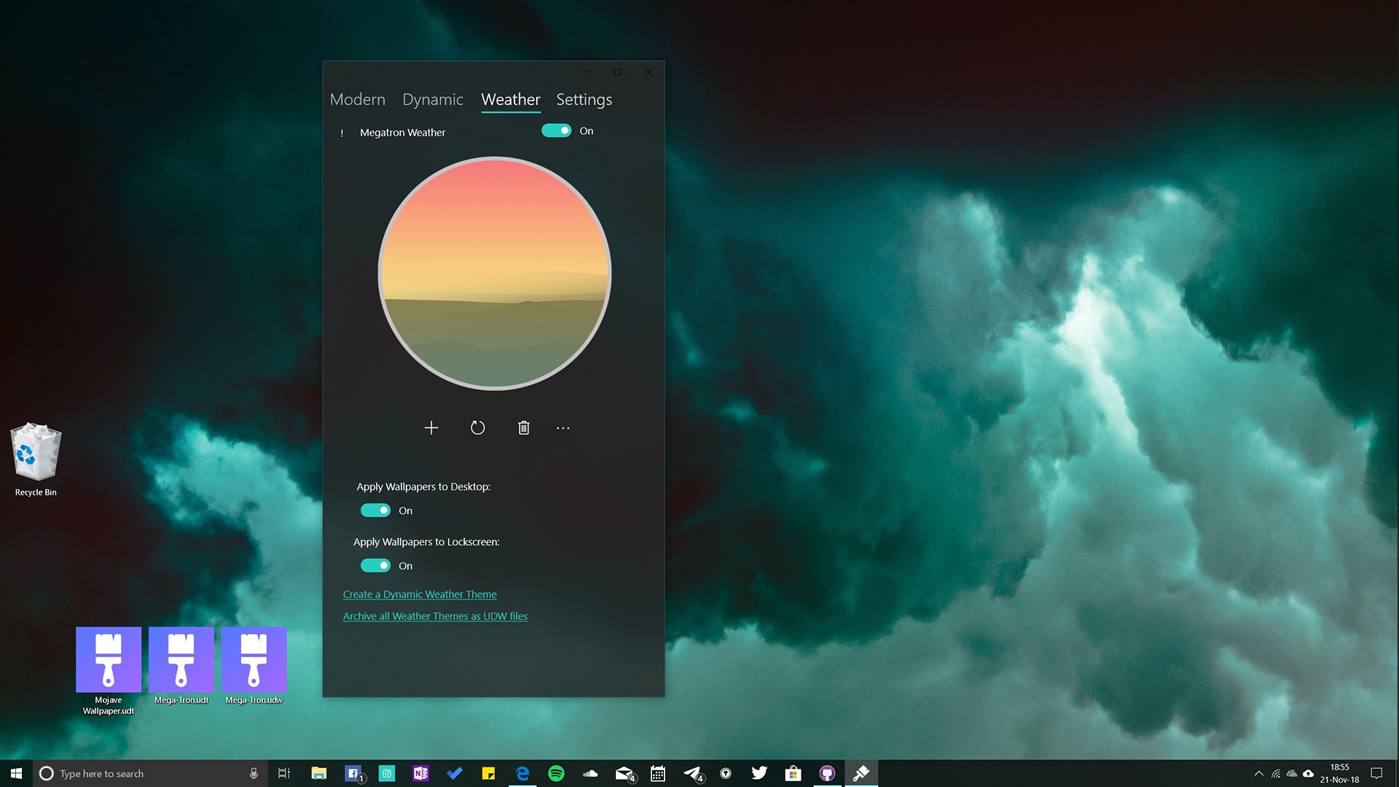Open the theme app icon in taskbar

861,773
